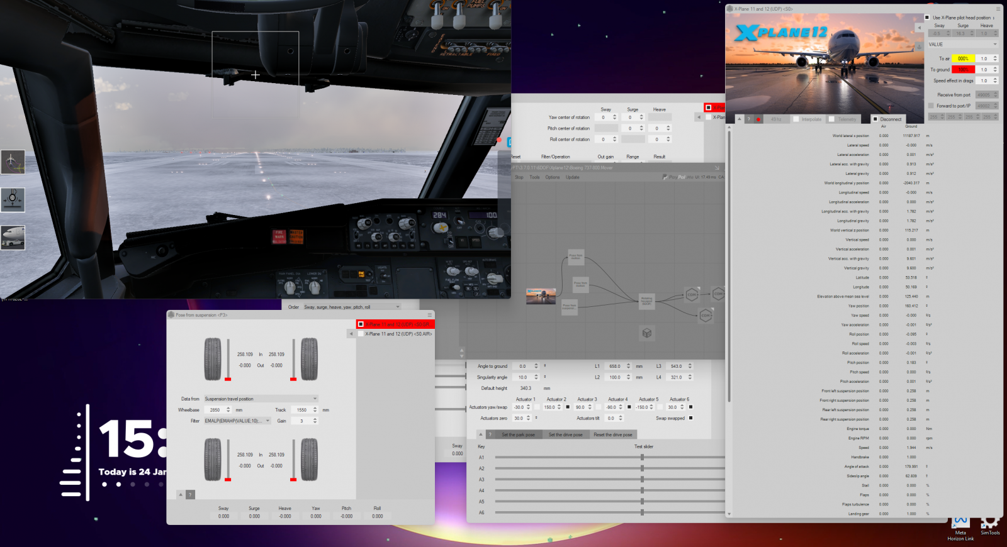Open the Tools menu
1007x547 pixels.
click(x=534, y=177)
